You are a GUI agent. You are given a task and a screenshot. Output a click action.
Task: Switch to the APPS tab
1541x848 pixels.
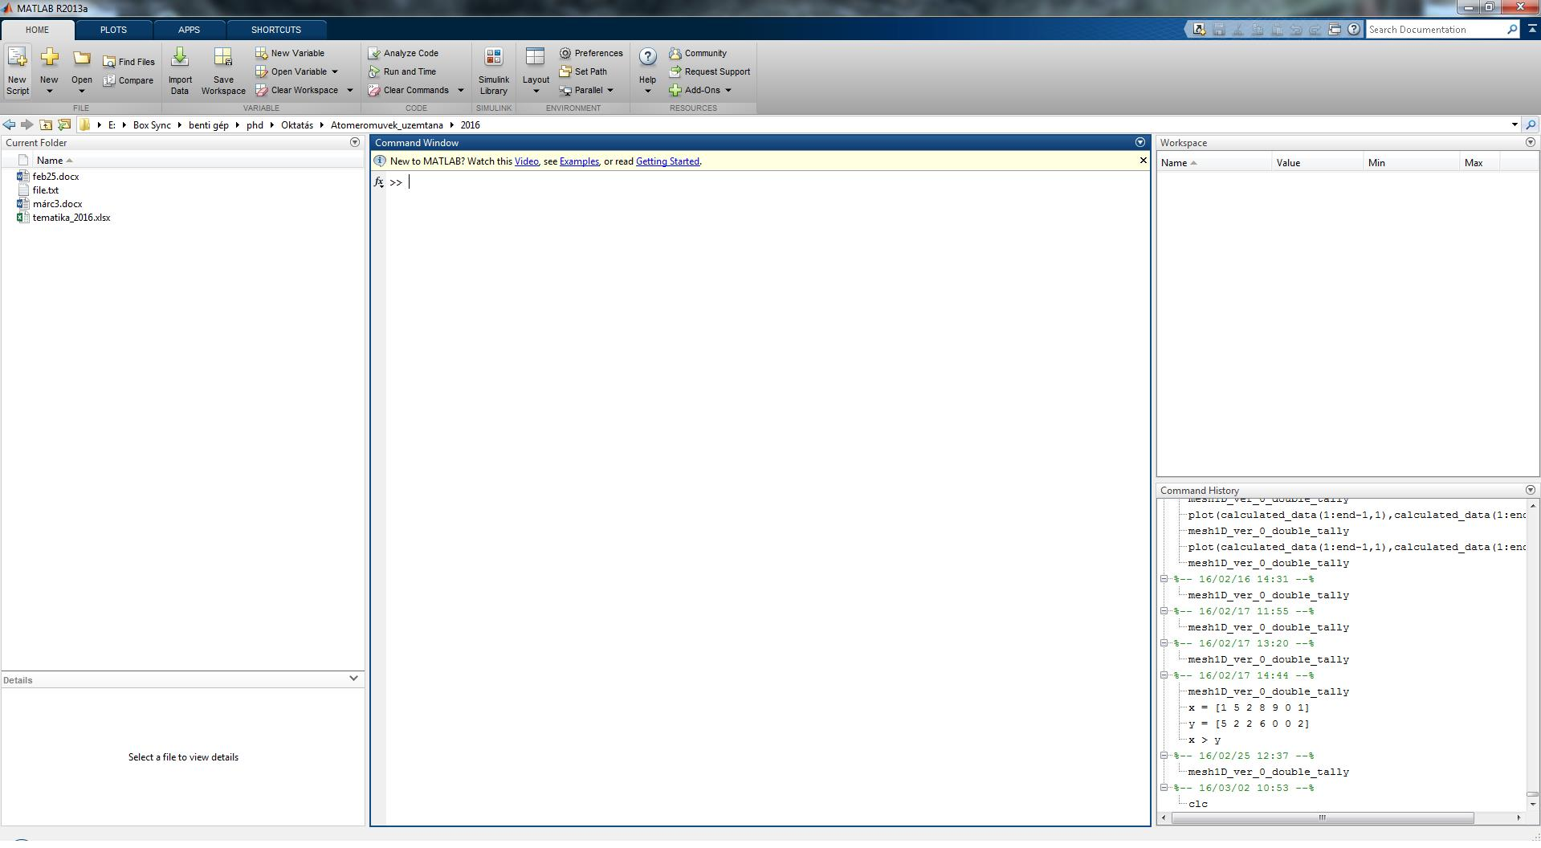pyautogui.click(x=189, y=30)
